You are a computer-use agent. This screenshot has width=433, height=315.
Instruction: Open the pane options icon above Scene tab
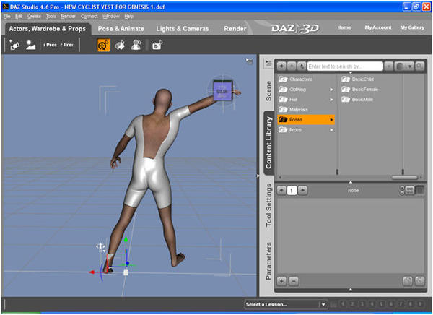[x=268, y=63]
